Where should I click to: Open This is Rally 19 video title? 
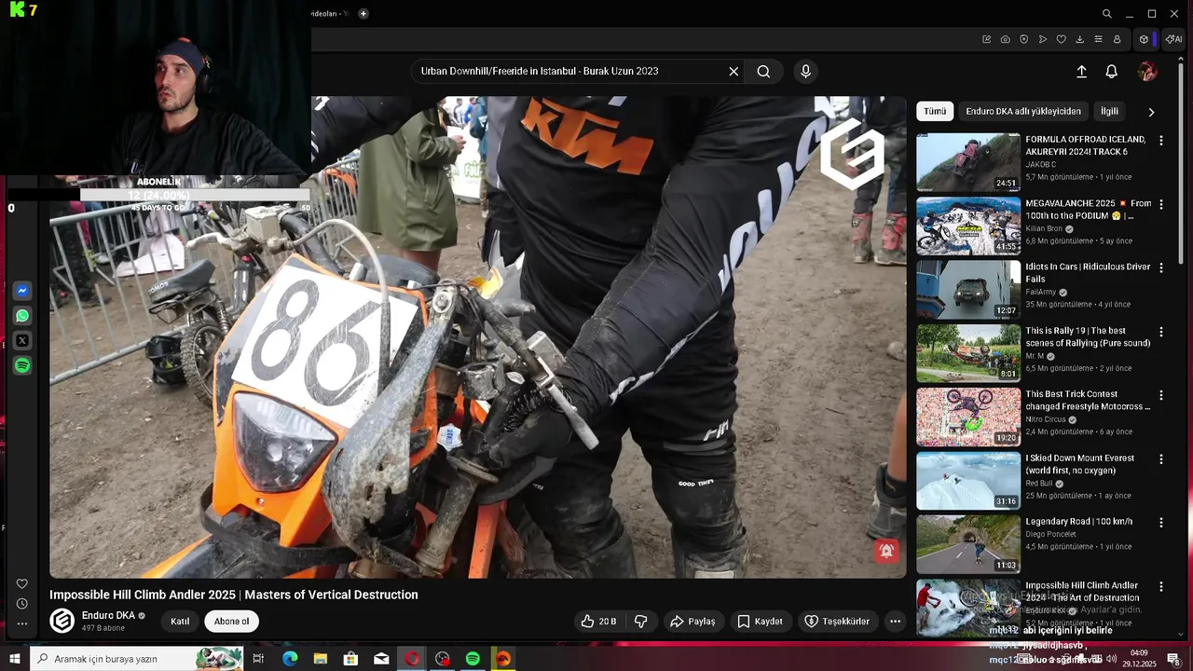pyautogui.click(x=1088, y=336)
